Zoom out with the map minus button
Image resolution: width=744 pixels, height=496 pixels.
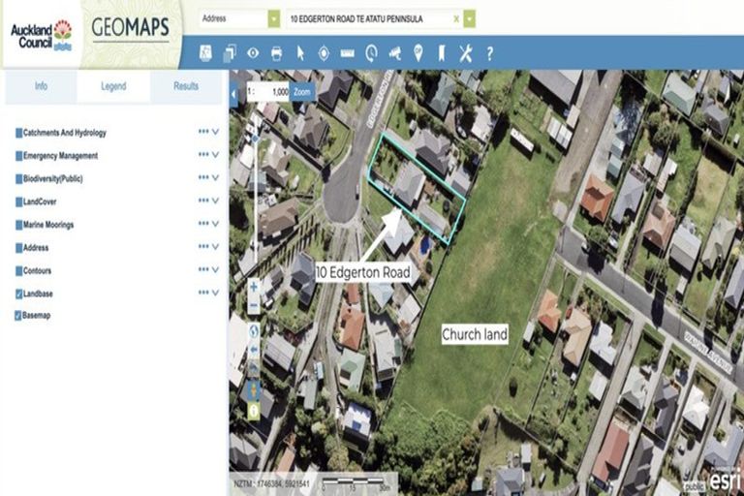click(x=254, y=305)
